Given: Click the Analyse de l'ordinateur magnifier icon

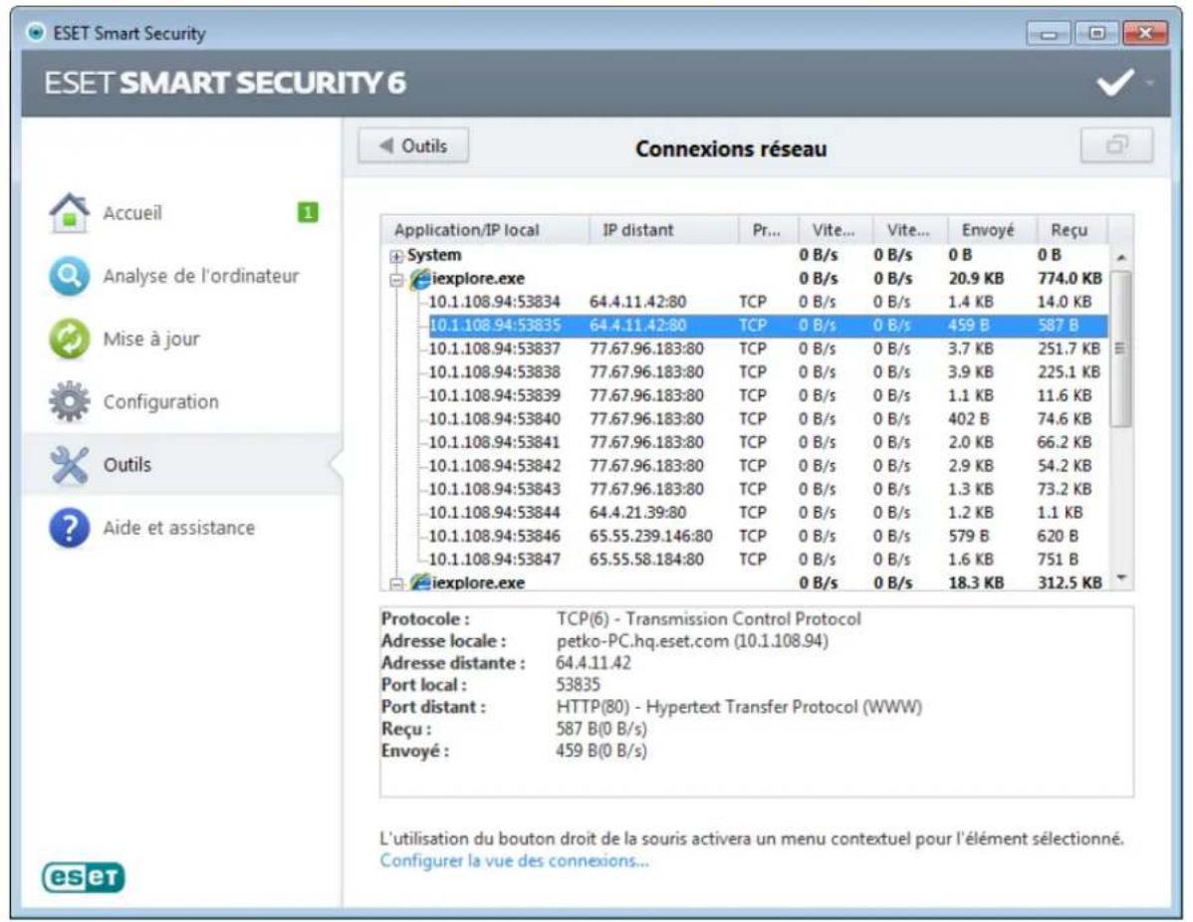Looking at the screenshot, I should pyautogui.click(x=70, y=276).
